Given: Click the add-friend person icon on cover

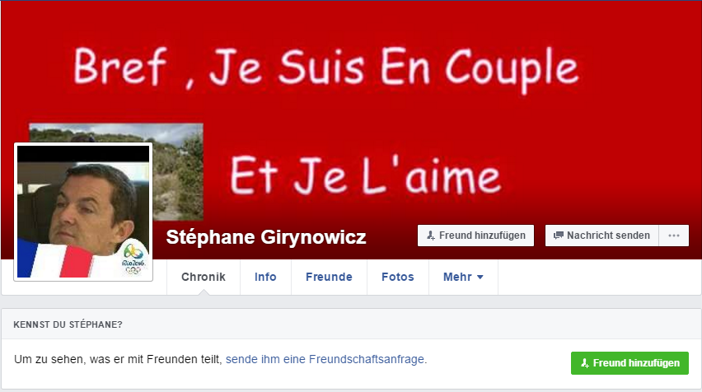Looking at the screenshot, I should (x=431, y=236).
